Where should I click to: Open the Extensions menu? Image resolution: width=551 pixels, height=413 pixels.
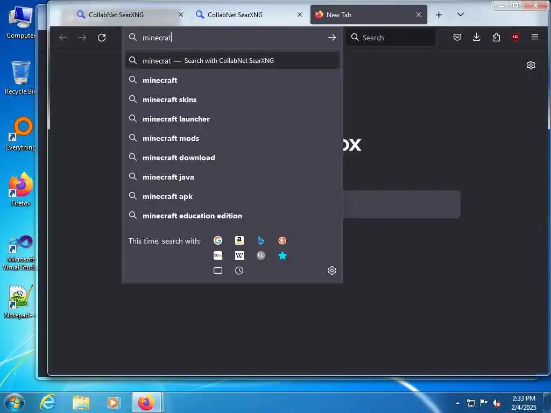point(496,37)
